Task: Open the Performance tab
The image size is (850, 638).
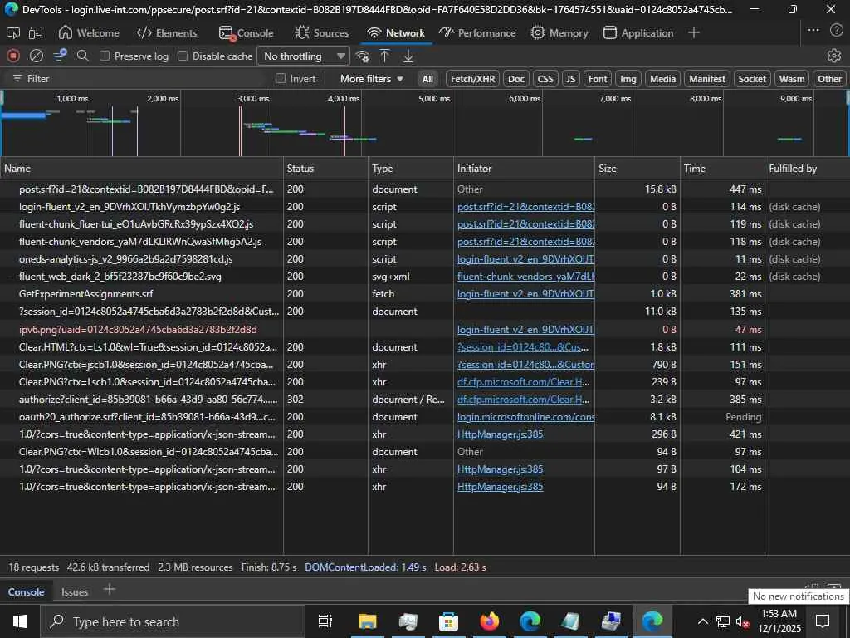Action: 477,33
